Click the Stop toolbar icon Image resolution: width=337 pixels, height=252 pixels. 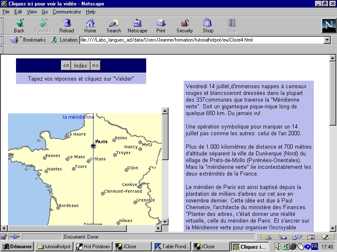232,26
